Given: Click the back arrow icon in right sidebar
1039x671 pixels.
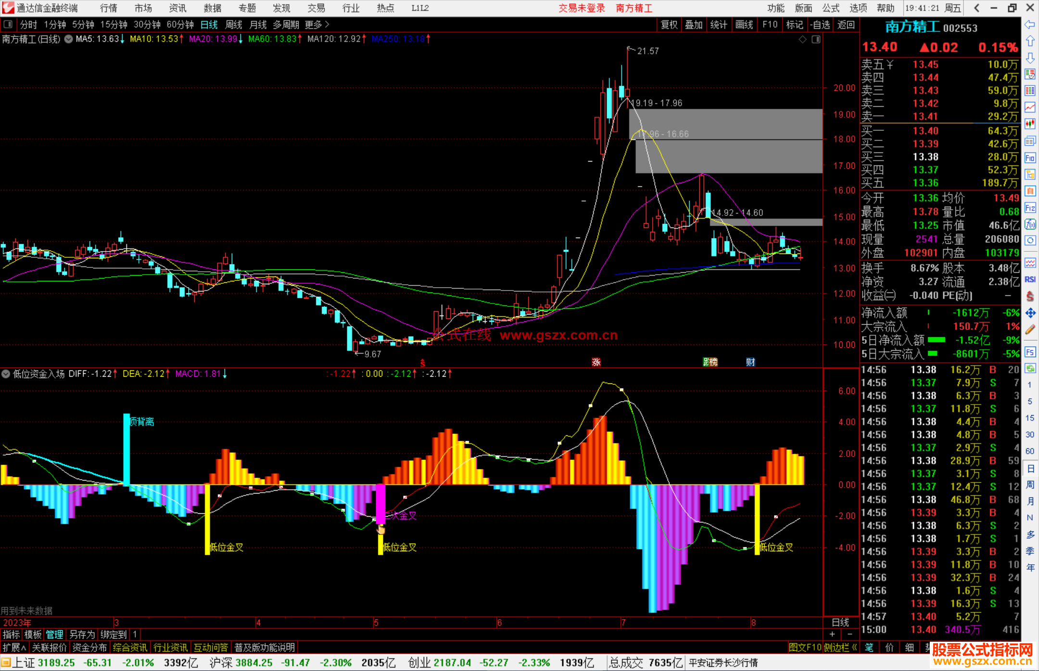Looking at the screenshot, I should (x=1030, y=25).
